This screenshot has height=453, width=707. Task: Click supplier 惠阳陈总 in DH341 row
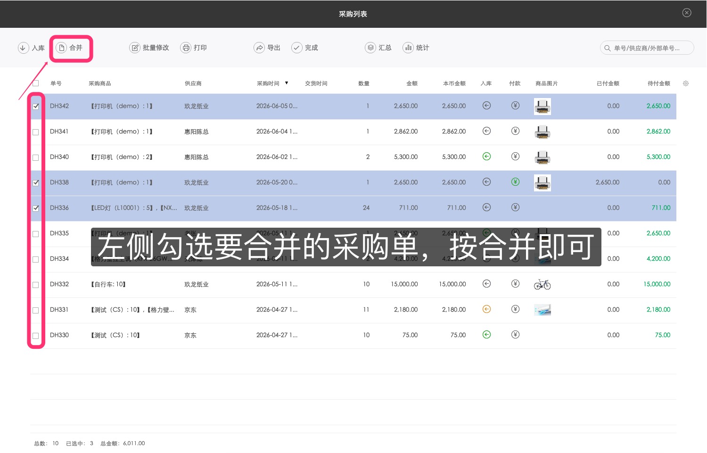(x=197, y=132)
